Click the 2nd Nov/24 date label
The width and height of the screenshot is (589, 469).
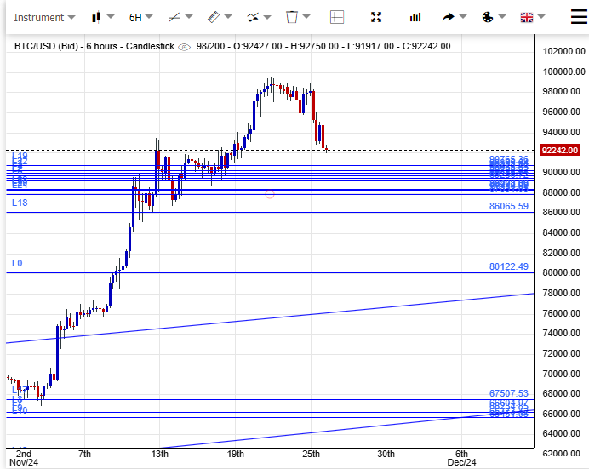24,458
